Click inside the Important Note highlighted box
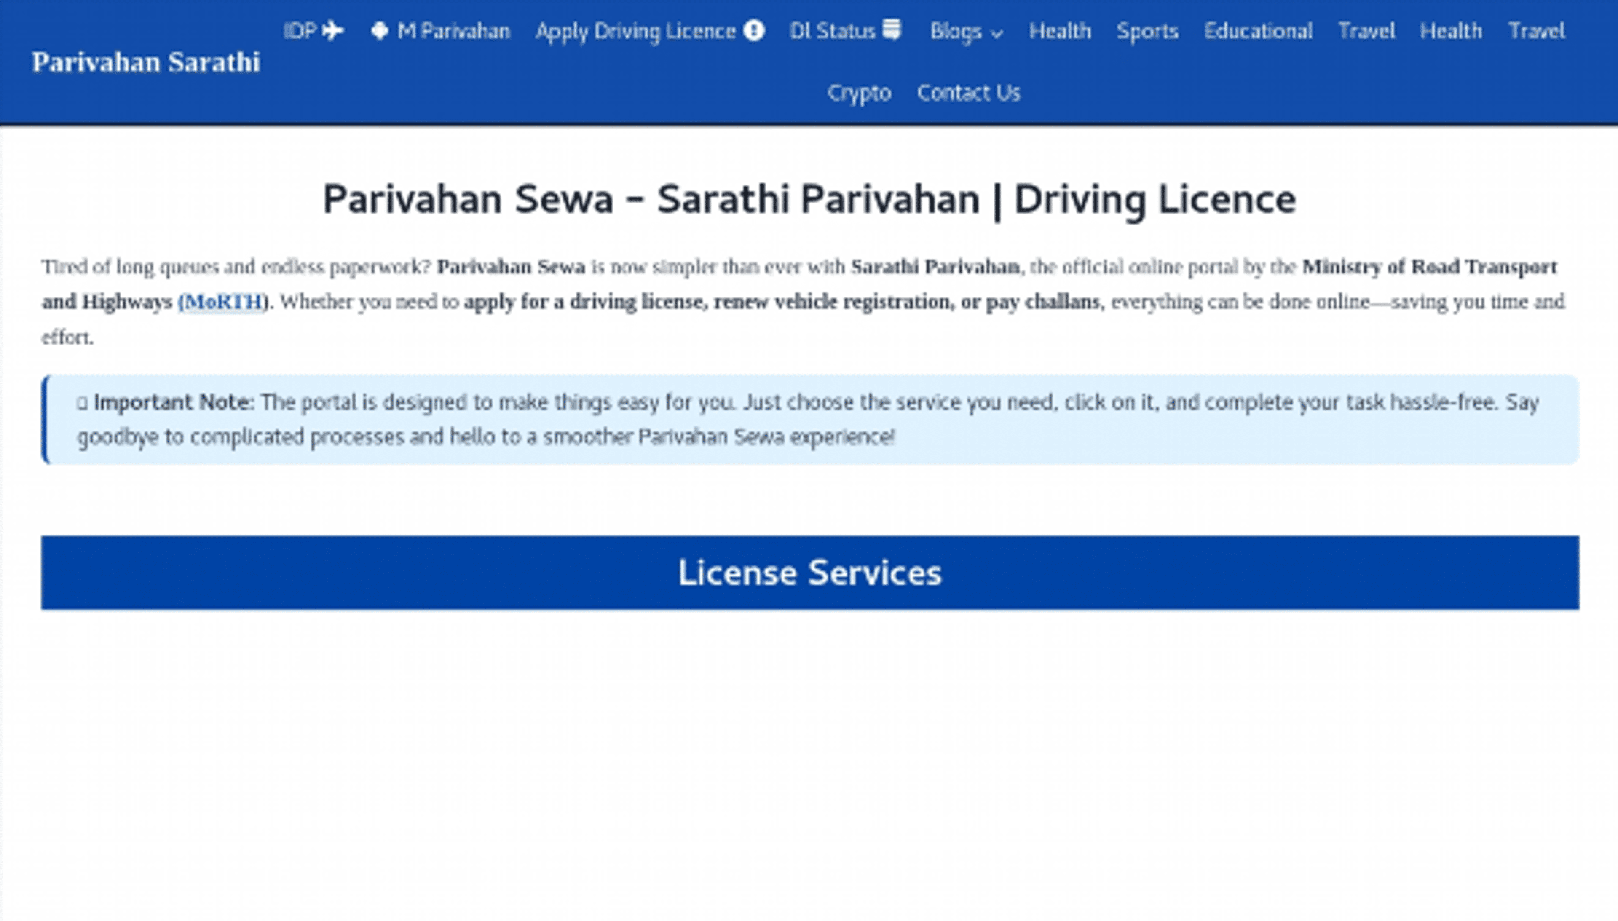Image resolution: width=1618 pixels, height=921 pixels. [x=809, y=419]
